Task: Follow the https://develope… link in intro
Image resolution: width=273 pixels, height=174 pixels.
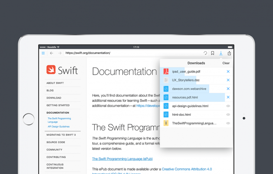Action: point(148,106)
